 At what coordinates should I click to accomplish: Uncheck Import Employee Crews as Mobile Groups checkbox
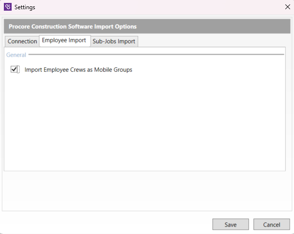[x=14, y=69]
